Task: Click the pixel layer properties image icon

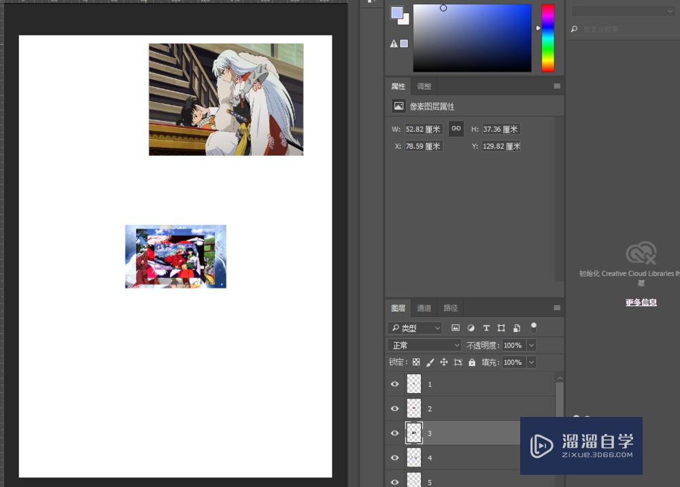Action: coord(398,106)
